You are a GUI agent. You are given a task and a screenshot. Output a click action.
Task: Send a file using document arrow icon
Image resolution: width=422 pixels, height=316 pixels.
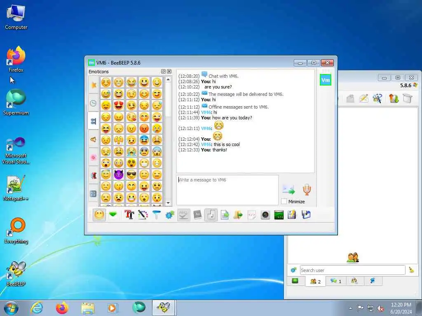(x=225, y=215)
